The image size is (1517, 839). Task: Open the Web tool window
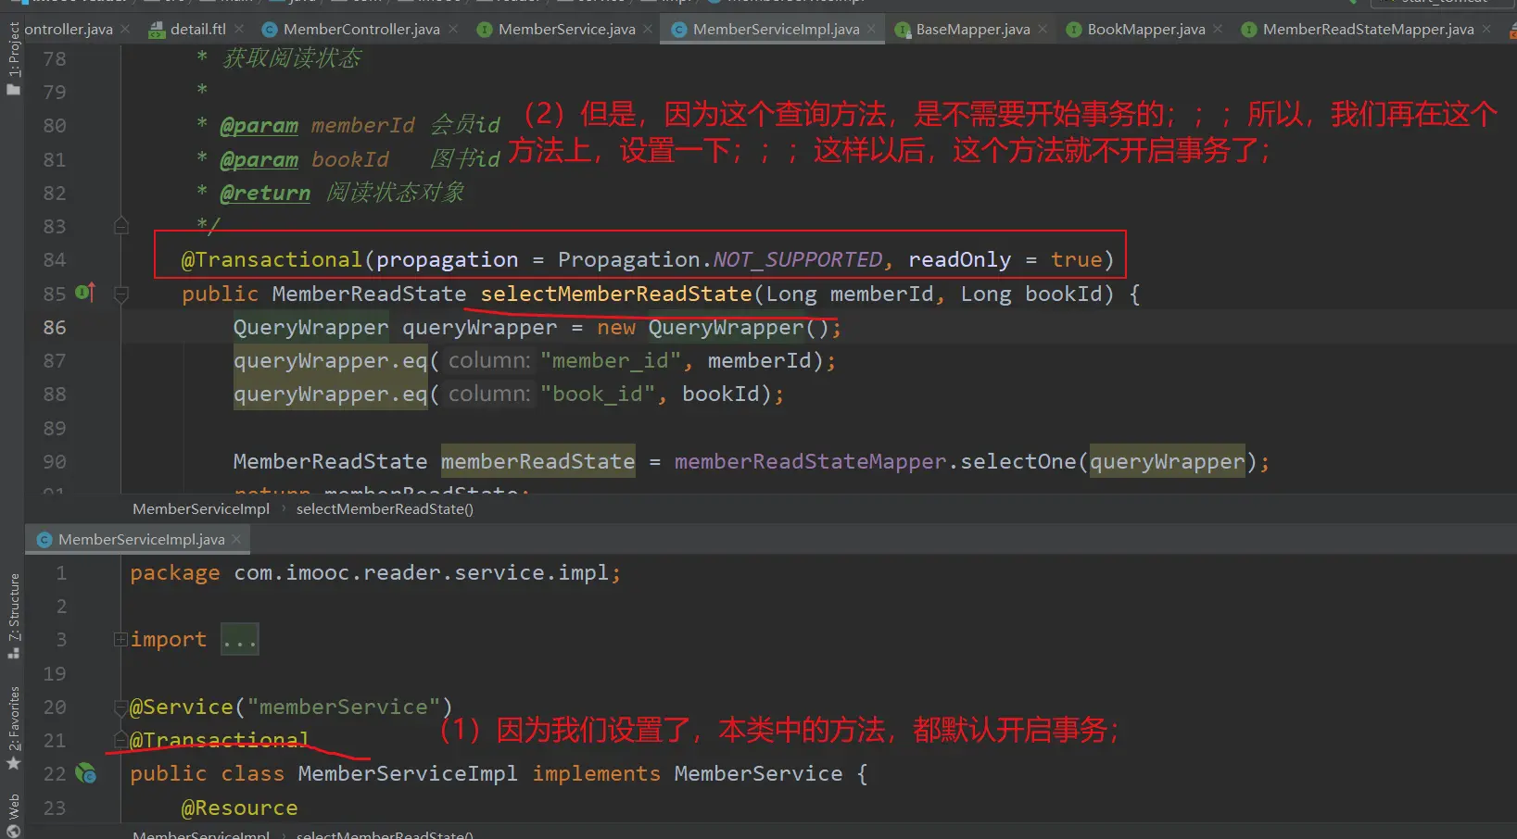click(x=13, y=815)
